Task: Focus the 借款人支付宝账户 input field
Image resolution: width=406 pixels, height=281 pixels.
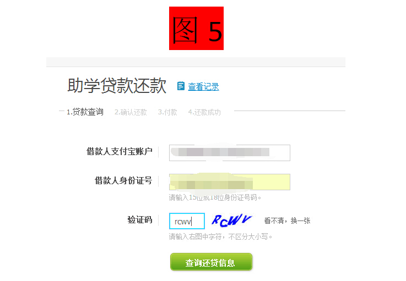Action: [230, 153]
